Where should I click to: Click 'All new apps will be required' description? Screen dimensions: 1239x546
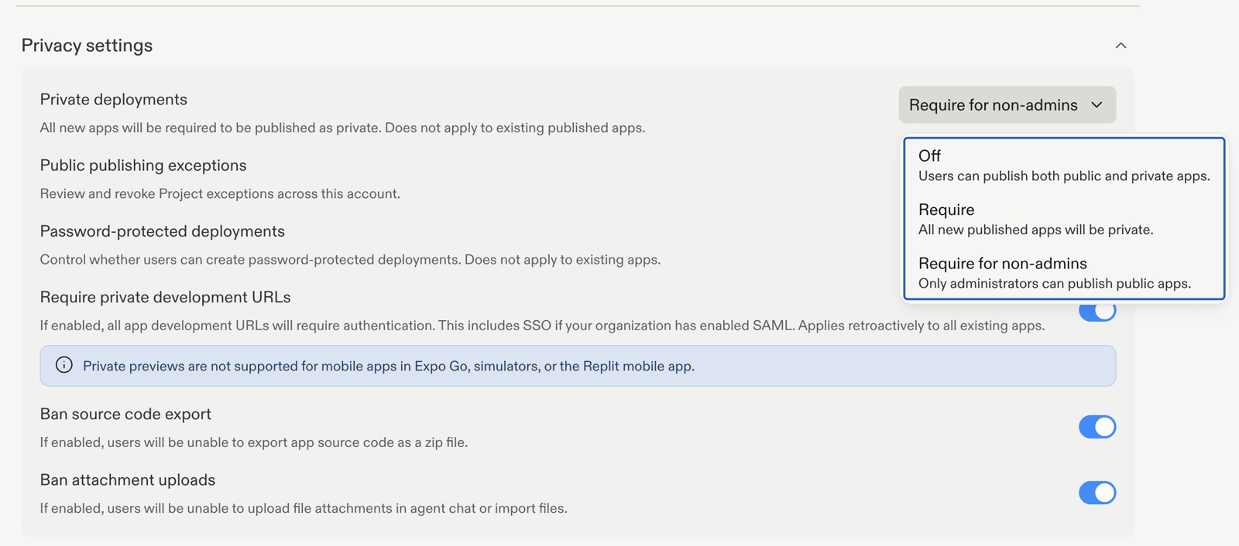point(342,128)
